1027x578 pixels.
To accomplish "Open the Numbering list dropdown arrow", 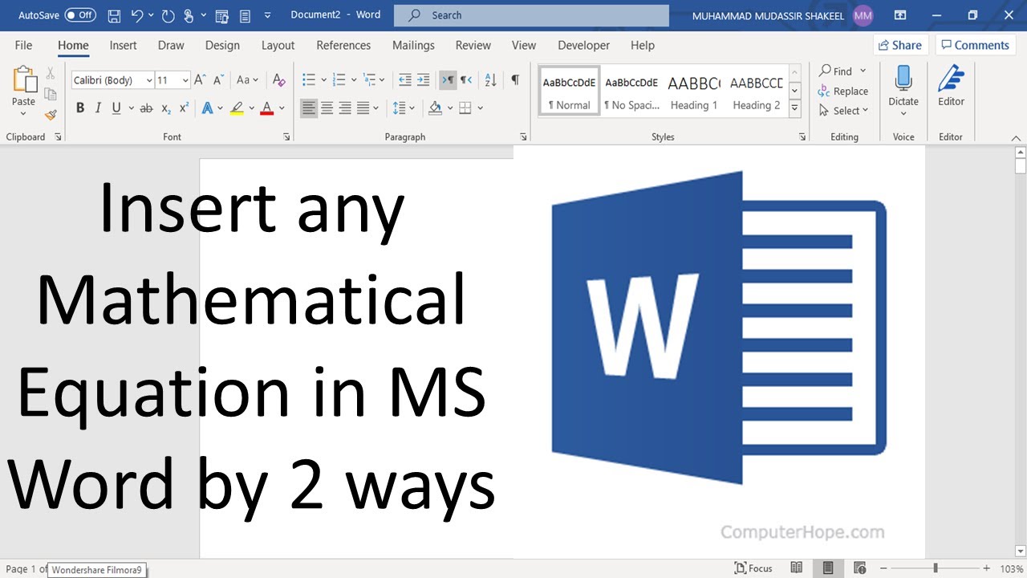I will coord(353,80).
